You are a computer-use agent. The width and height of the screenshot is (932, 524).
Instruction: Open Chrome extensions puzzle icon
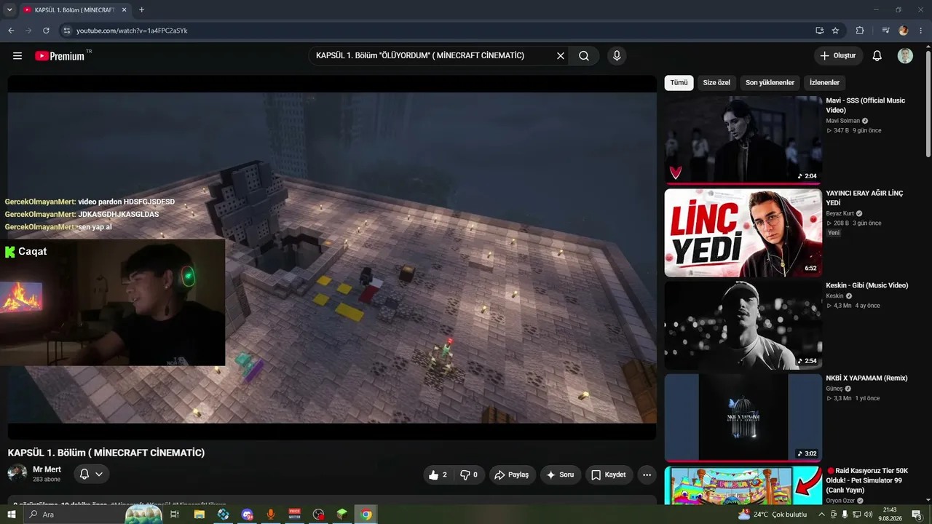pos(860,31)
